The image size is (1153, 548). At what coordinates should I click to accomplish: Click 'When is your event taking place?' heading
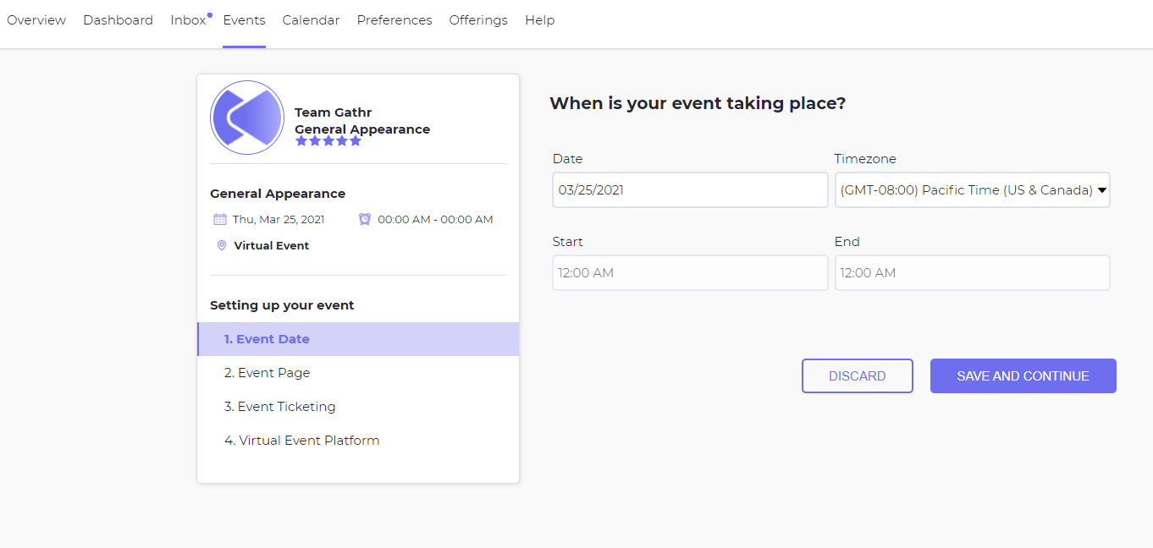click(x=698, y=103)
